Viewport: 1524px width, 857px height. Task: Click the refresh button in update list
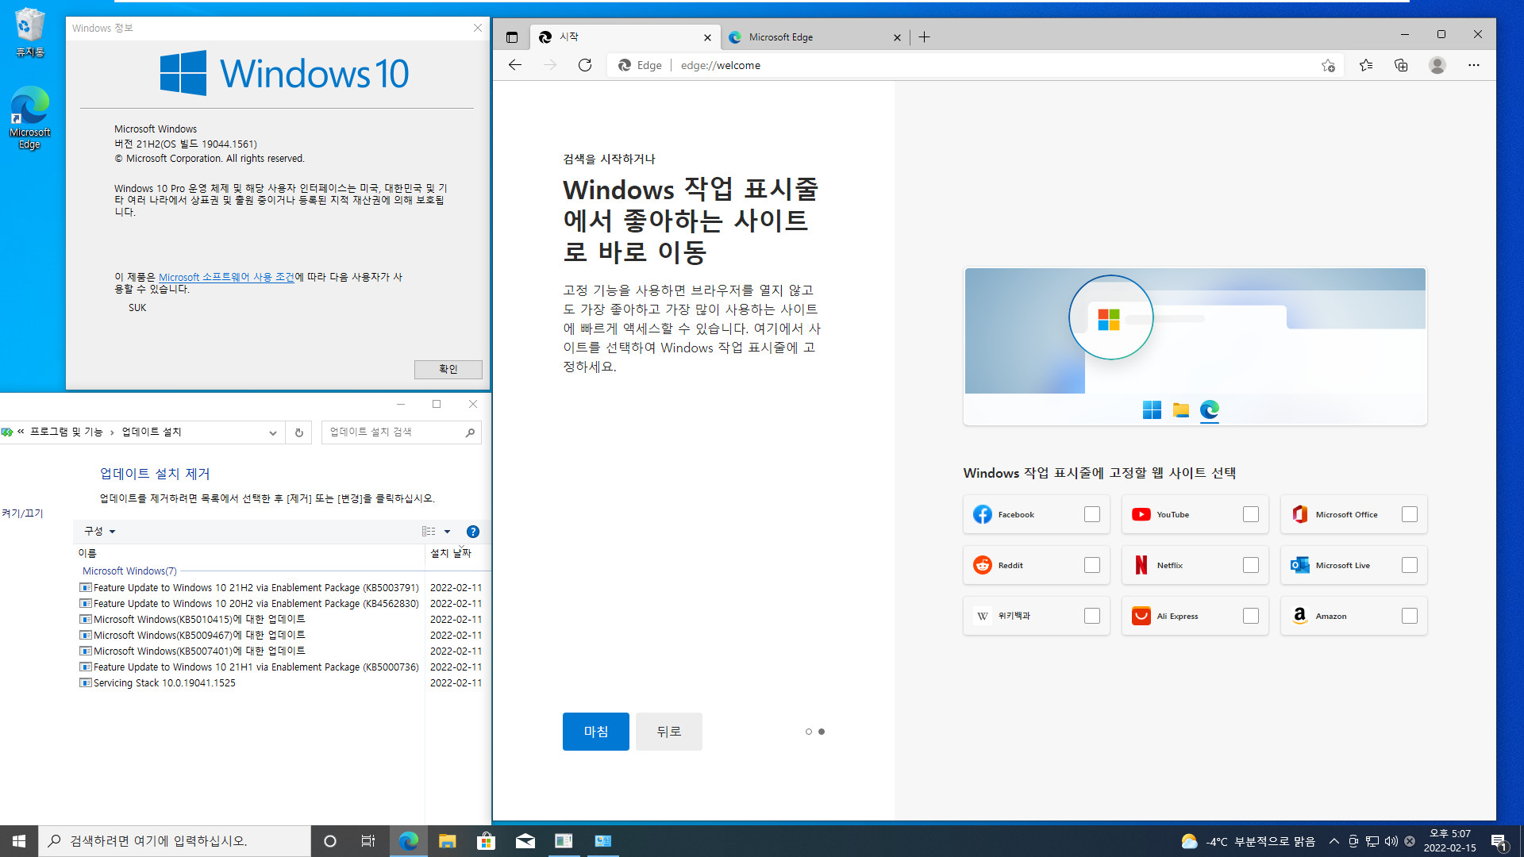click(x=298, y=431)
